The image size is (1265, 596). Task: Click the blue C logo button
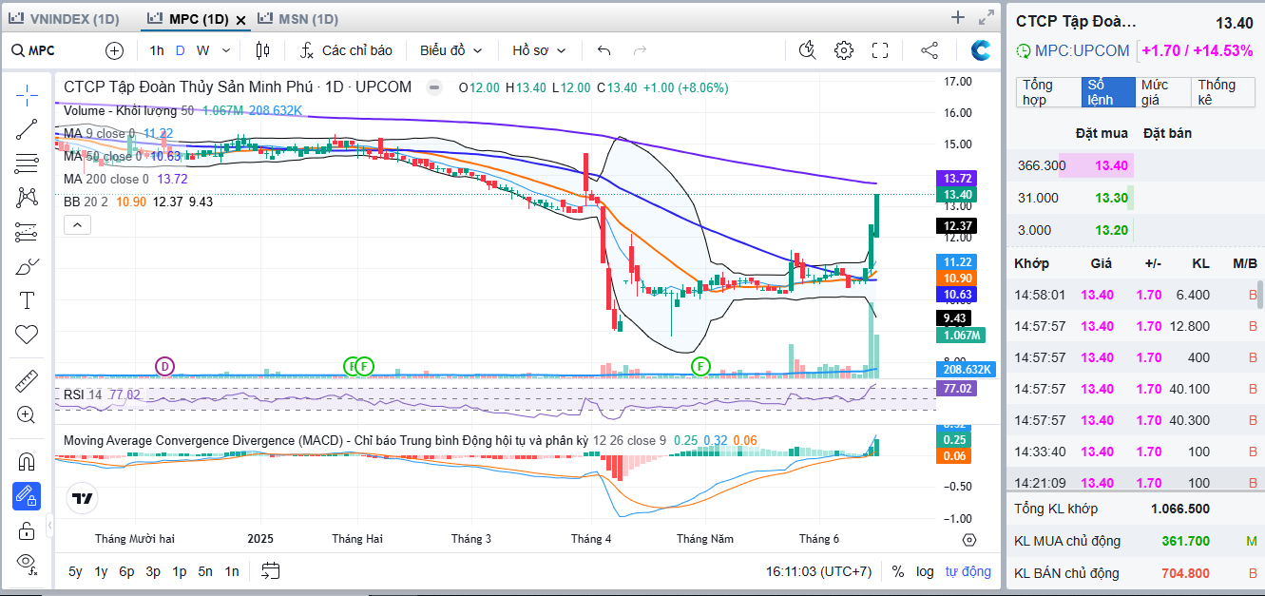click(x=981, y=50)
